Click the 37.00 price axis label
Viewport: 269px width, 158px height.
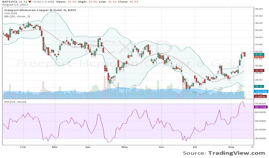point(259,16)
